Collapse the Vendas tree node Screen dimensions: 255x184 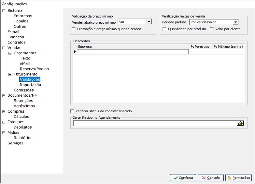(4, 48)
